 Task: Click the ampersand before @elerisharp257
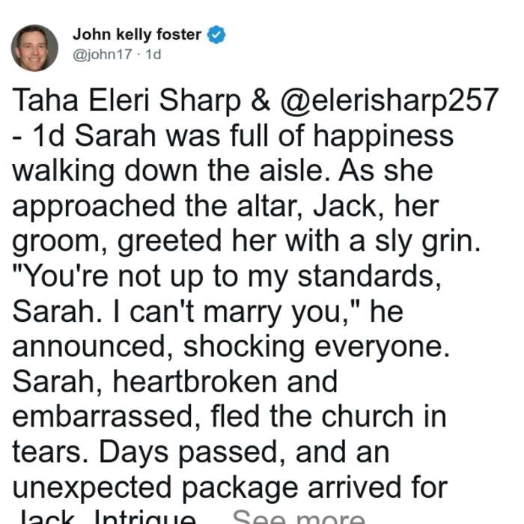point(261,100)
